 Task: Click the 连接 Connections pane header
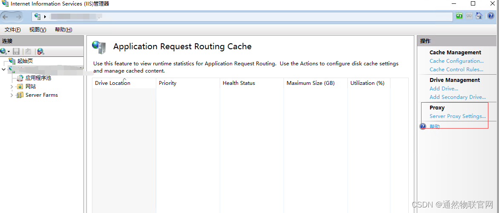[42, 41]
